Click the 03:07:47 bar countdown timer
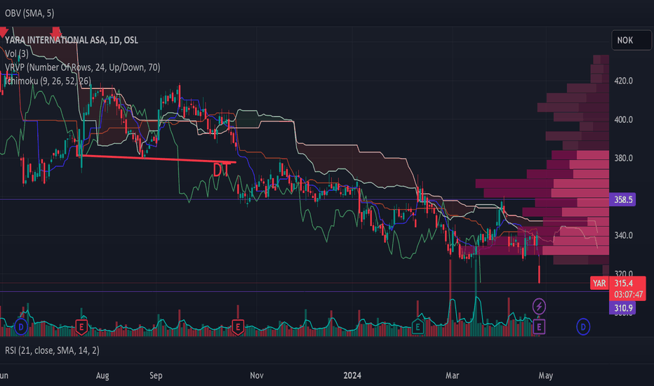Screen dimensions: 654x386 click(628, 294)
